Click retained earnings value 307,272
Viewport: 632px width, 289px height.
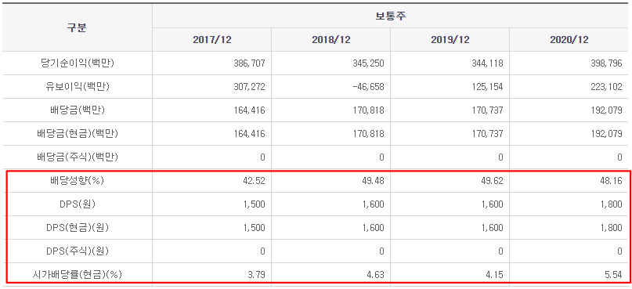249,87
